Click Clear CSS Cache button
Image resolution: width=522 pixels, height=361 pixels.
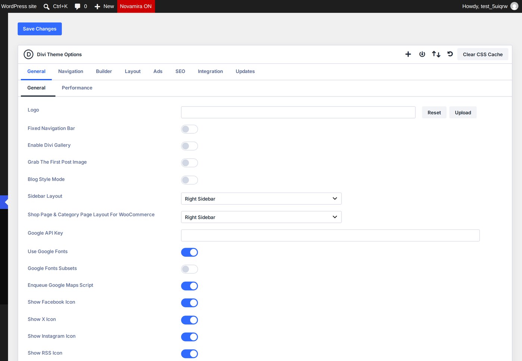tap(482, 54)
